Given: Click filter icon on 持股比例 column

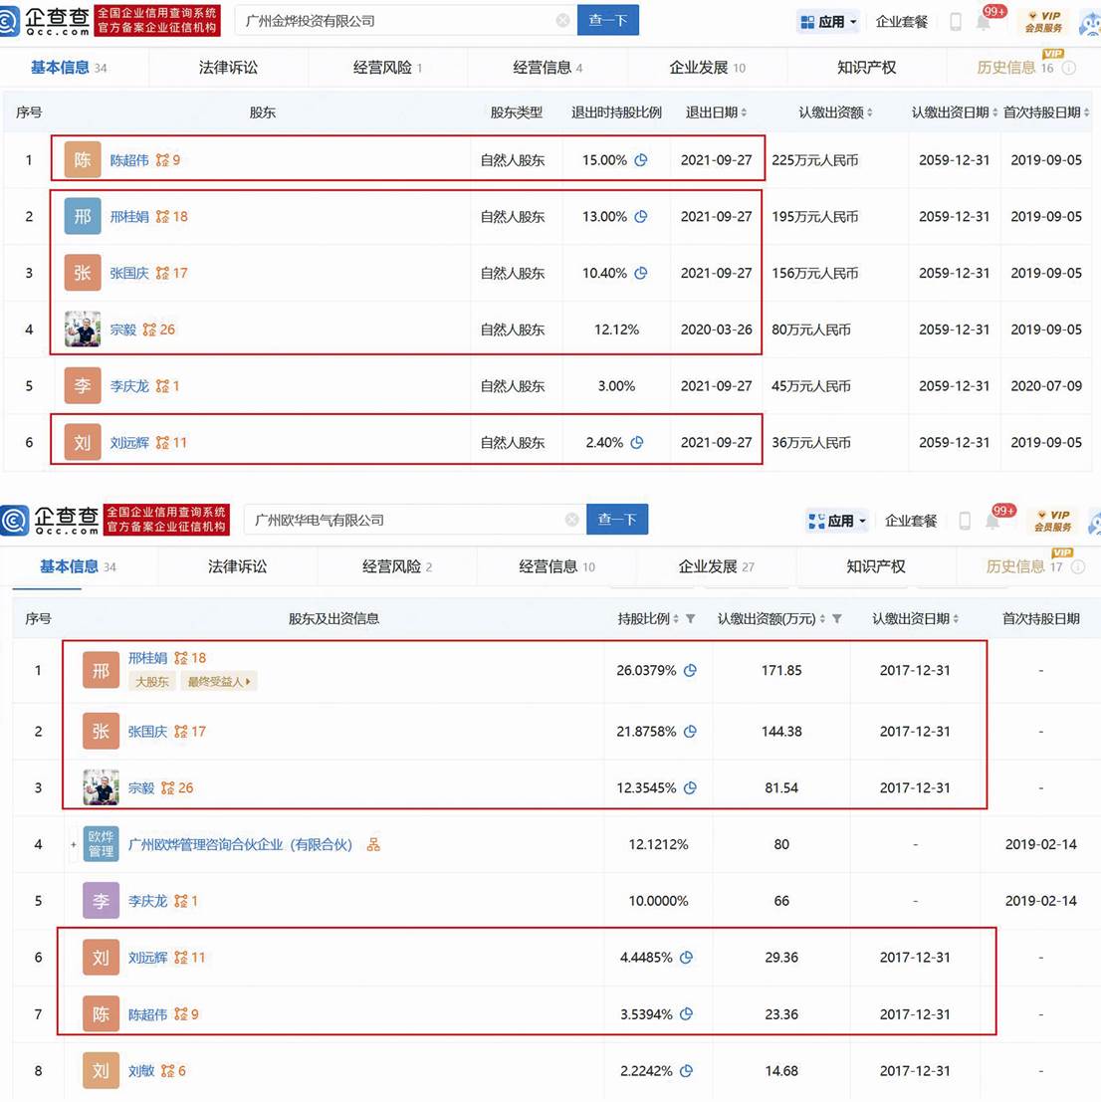Looking at the screenshot, I should tap(691, 619).
